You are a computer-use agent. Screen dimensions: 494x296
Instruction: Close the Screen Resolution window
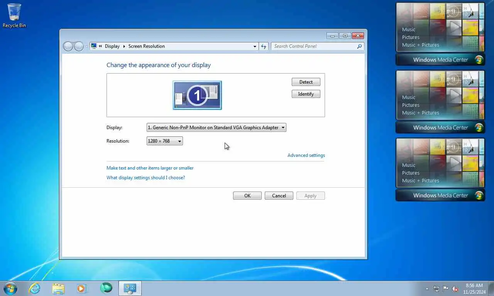click(x=358, y=36)
